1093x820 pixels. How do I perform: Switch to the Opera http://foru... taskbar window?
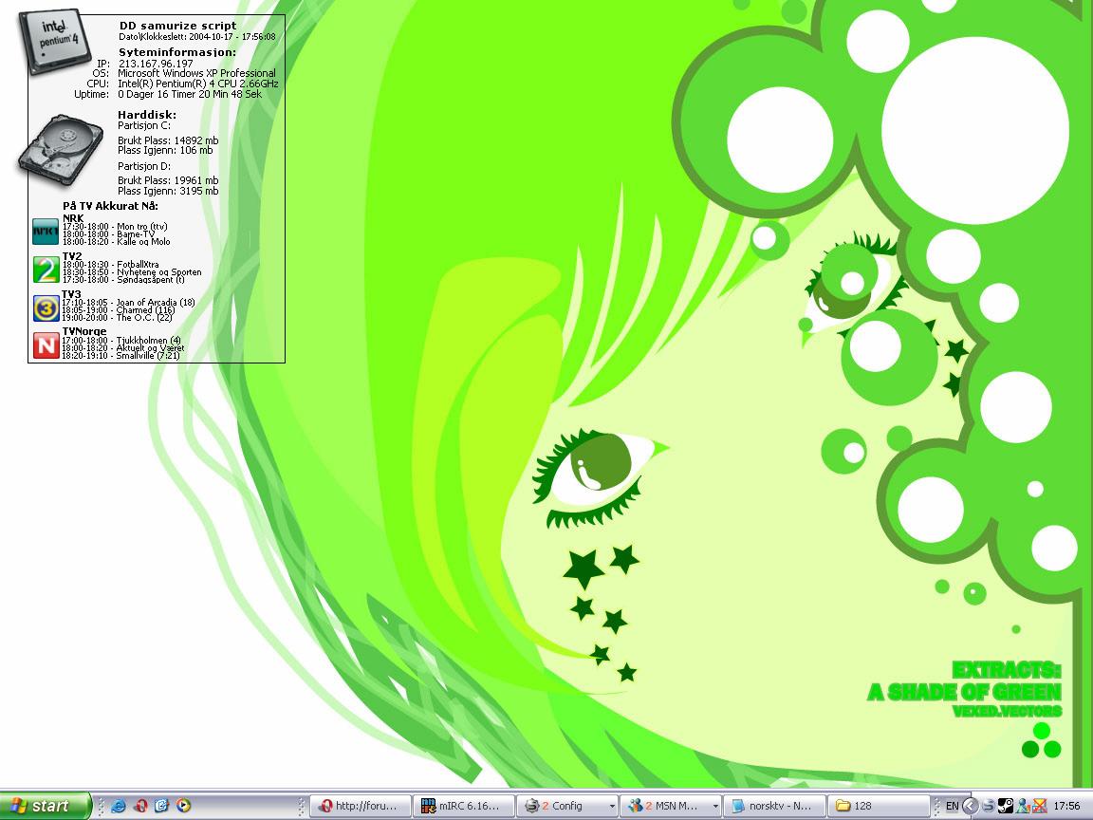click(x=360, y=806)
